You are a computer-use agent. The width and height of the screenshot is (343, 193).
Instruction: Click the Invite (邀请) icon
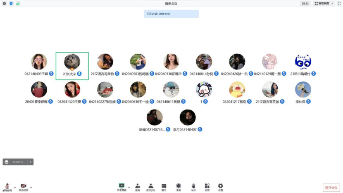(x=137, y=187)
